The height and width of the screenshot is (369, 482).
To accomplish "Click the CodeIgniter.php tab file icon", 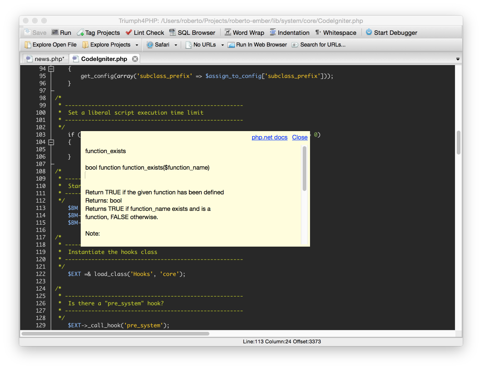I will [x=75, y=59].
